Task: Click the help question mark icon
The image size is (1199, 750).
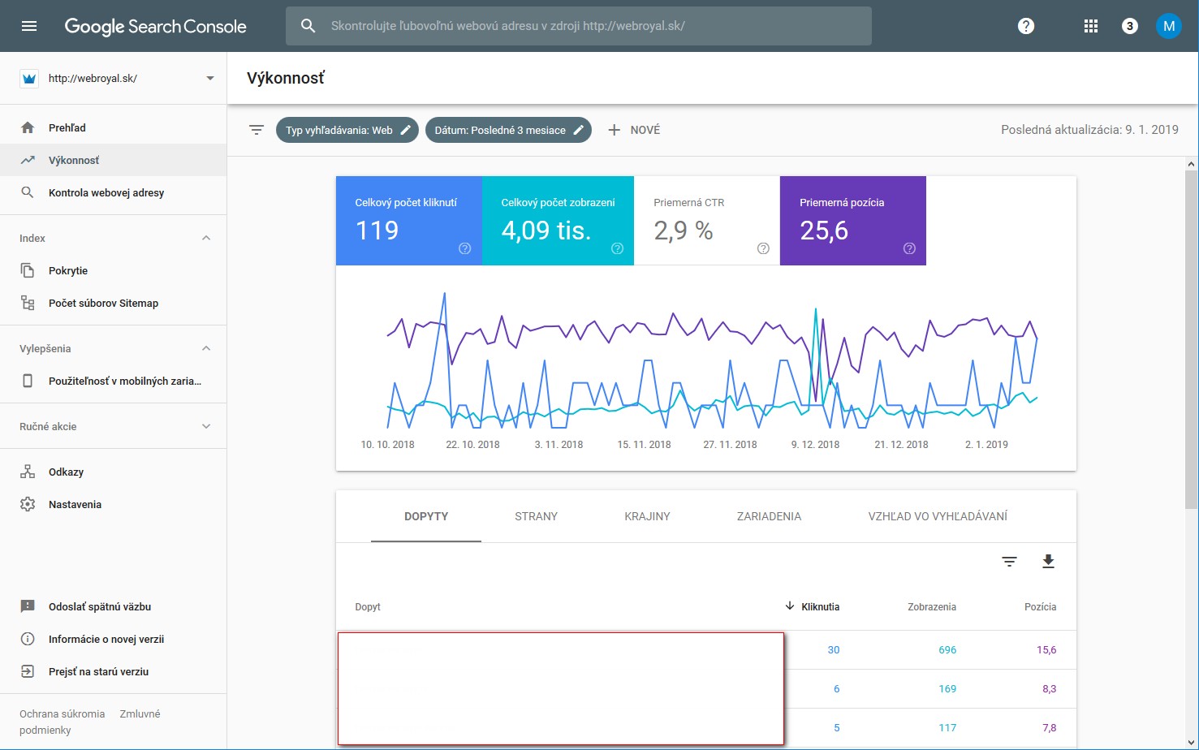Action: [x=1026, y=26]
